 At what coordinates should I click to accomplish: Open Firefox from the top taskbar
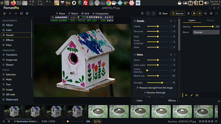pos(13,3)
